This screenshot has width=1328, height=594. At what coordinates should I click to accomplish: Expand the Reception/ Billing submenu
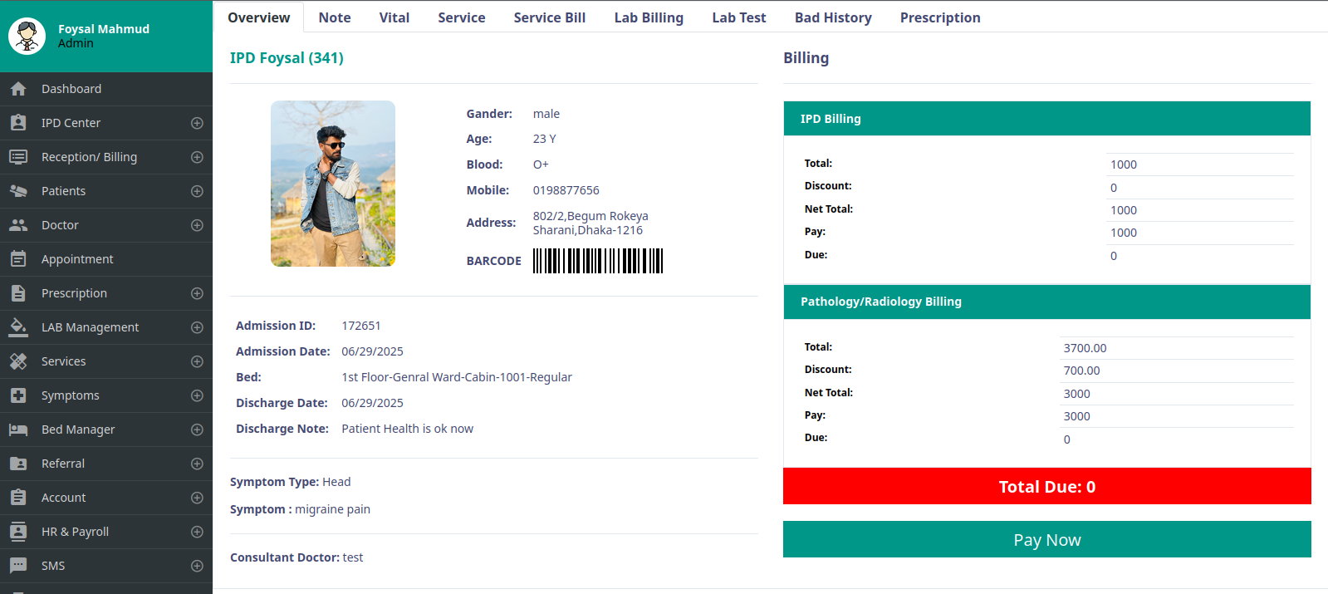(x=197, y=157)
